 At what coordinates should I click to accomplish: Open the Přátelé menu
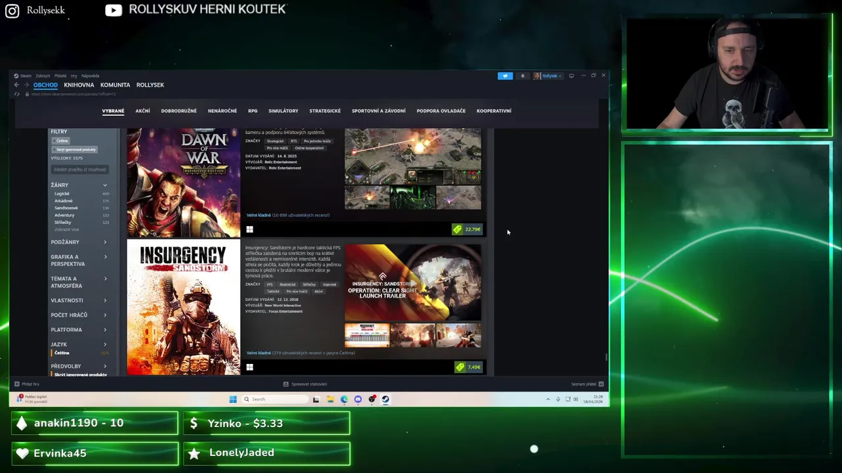[61, 76]
